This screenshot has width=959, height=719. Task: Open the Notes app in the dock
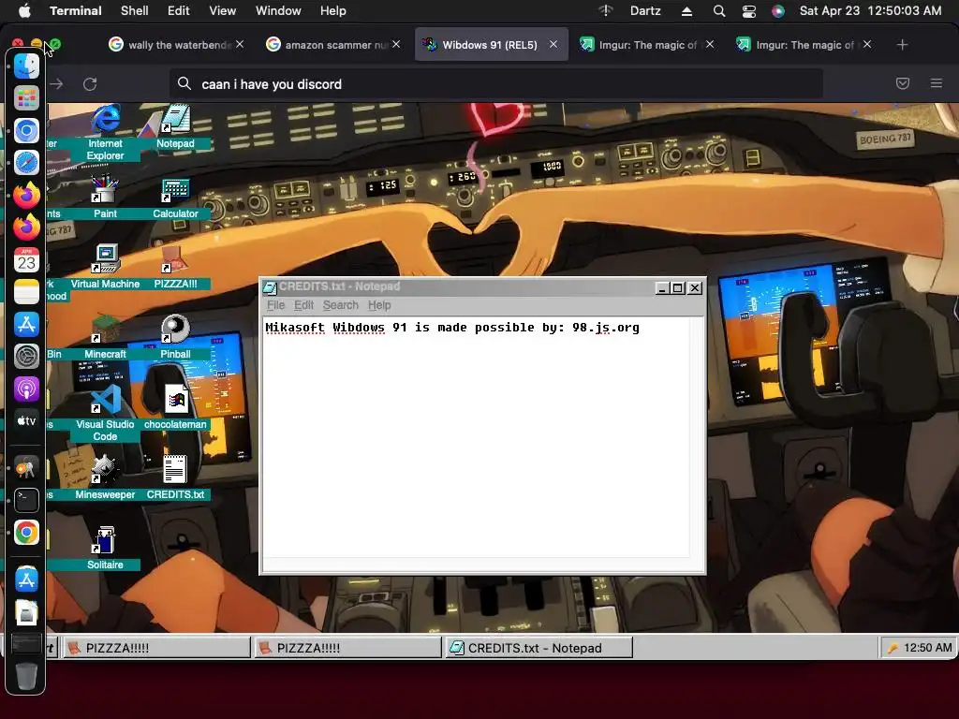(x=26, y=292)
